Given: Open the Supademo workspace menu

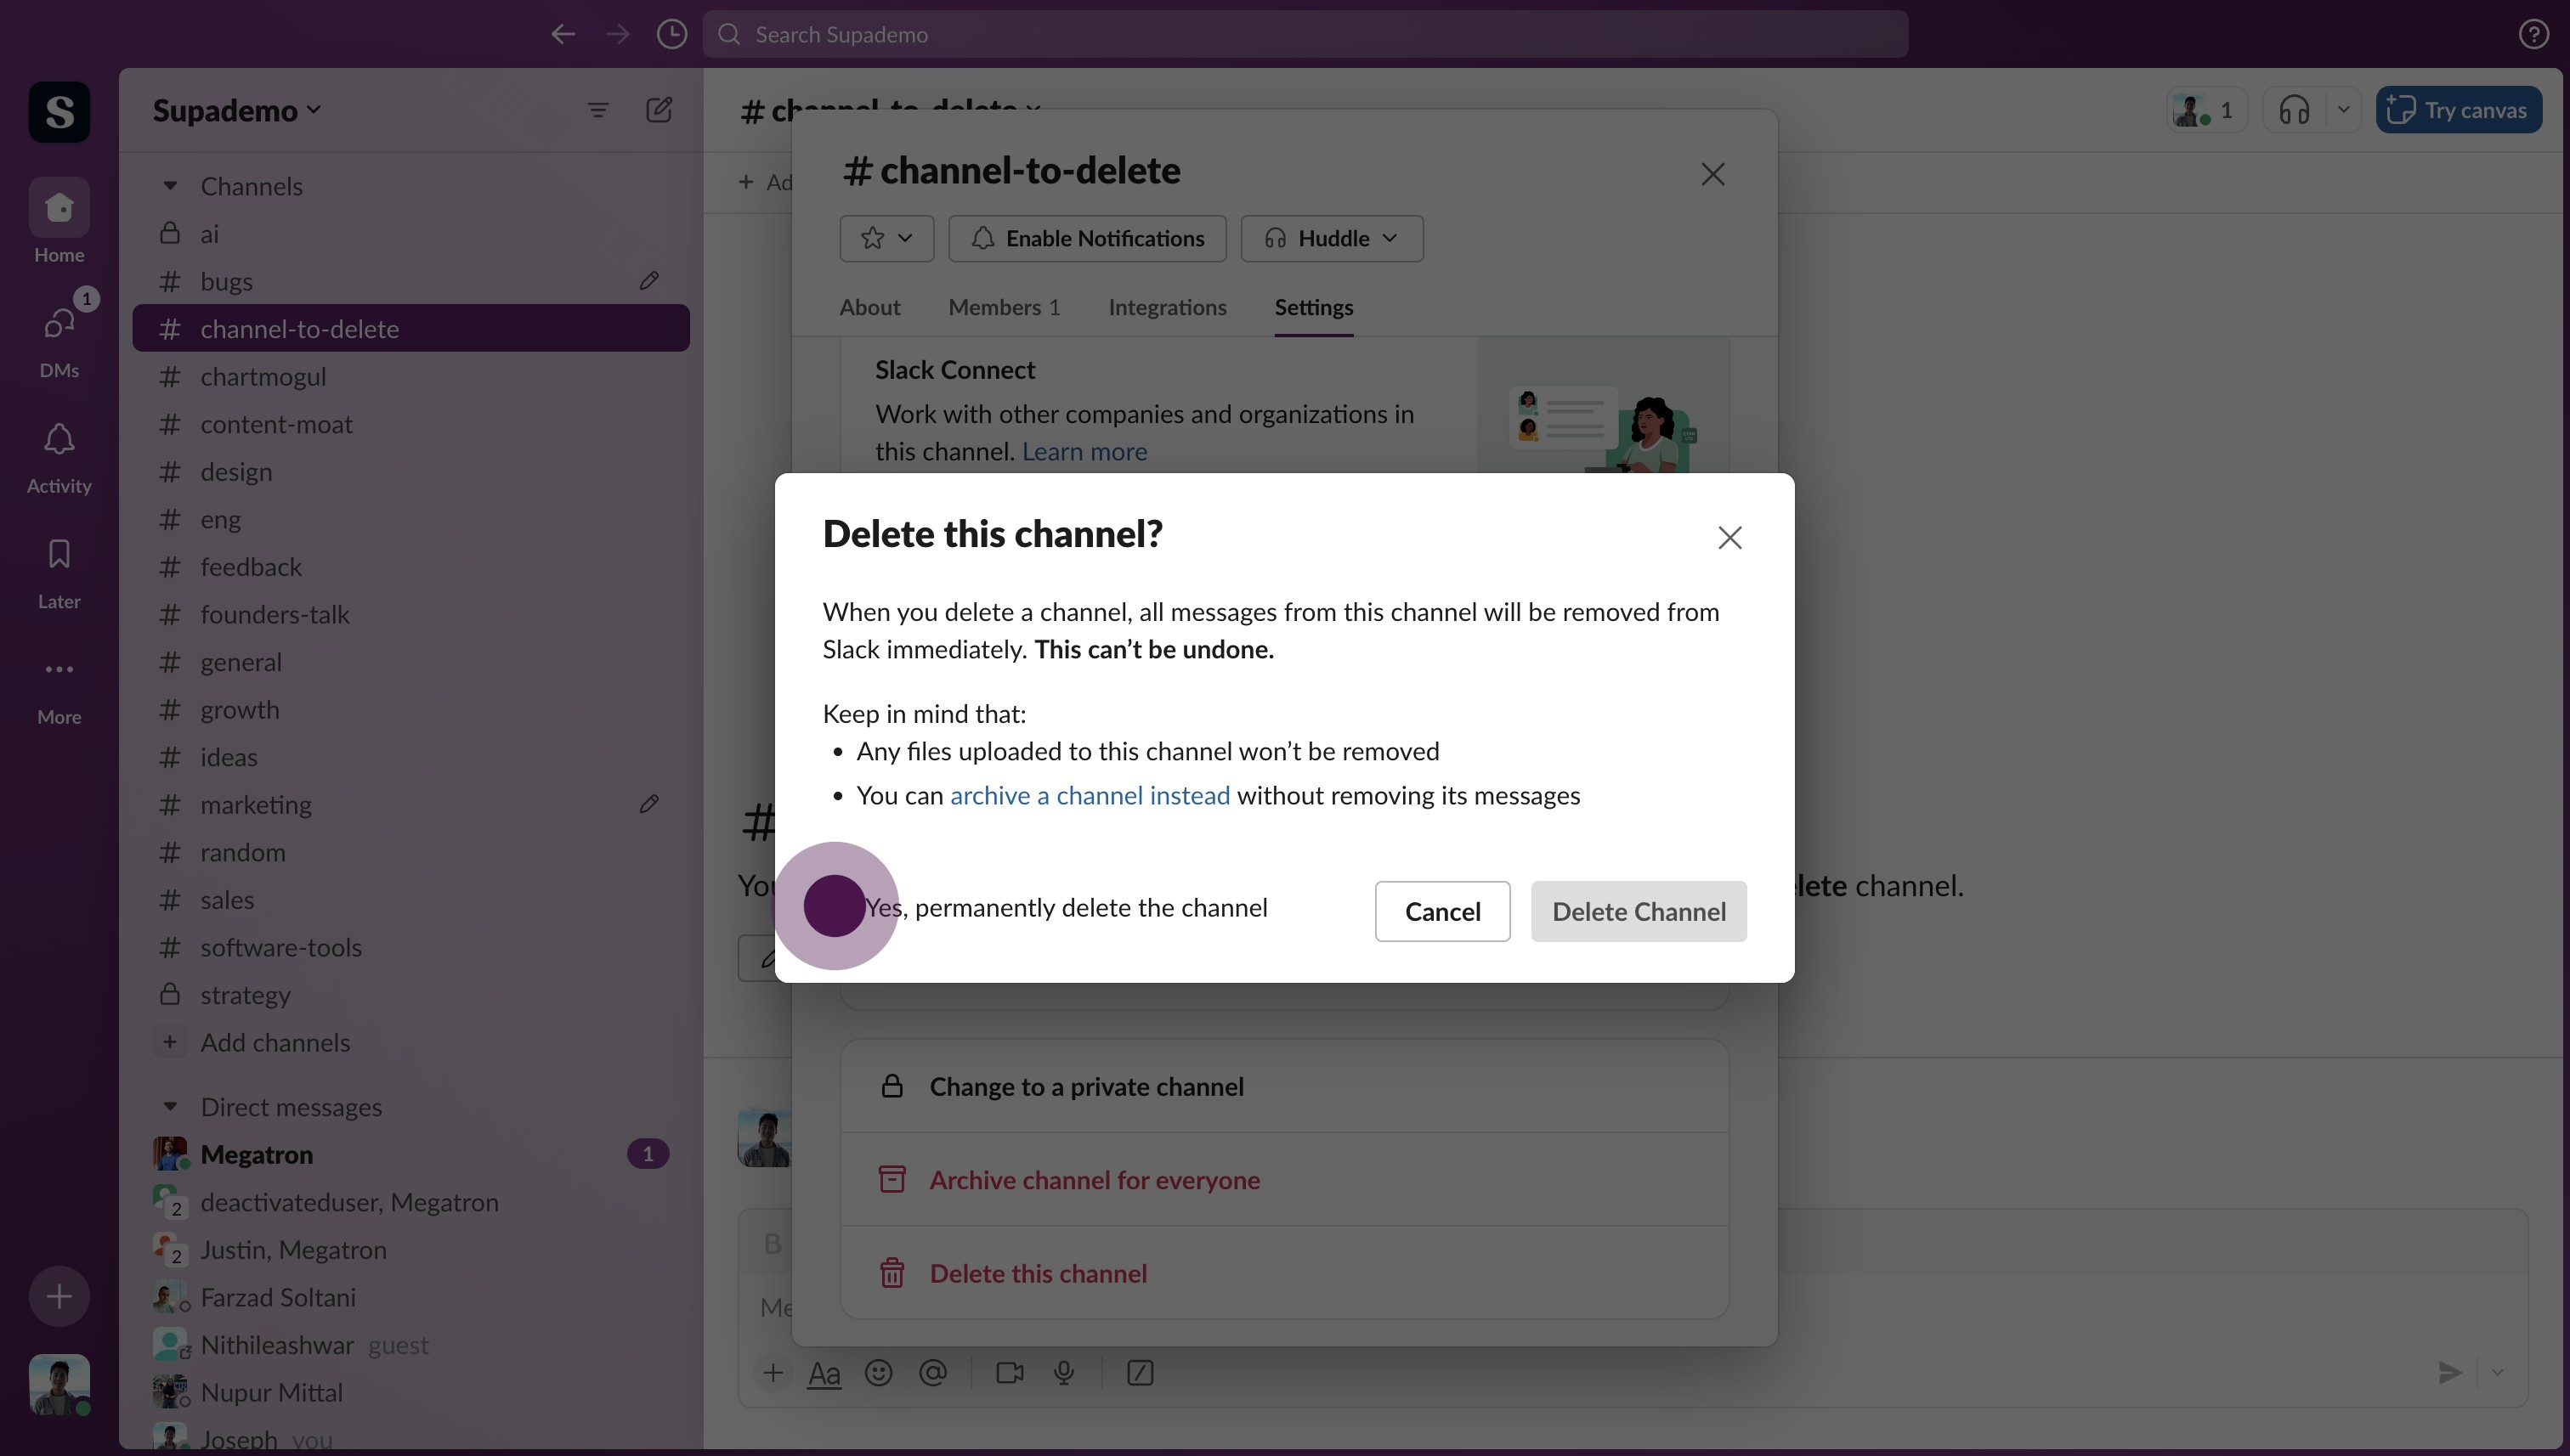Looking at the screenshot, I should click(x=236, y=110).
